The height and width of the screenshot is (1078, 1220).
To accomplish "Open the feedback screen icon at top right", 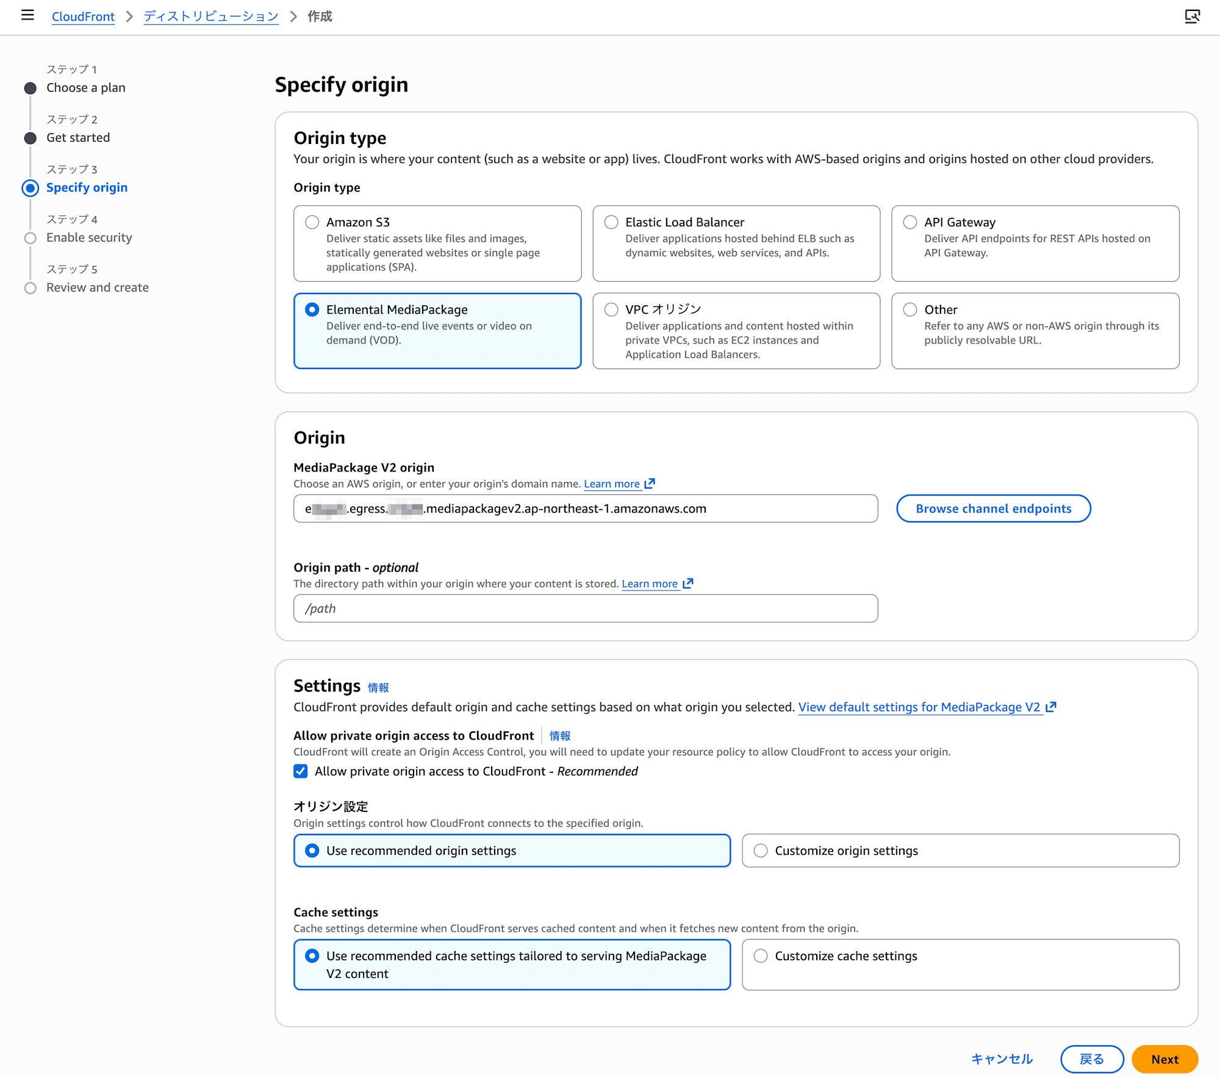I will (x=1192, y=16).
